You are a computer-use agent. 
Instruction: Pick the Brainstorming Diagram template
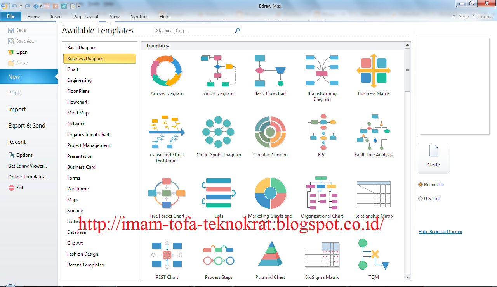click(322, 78)
